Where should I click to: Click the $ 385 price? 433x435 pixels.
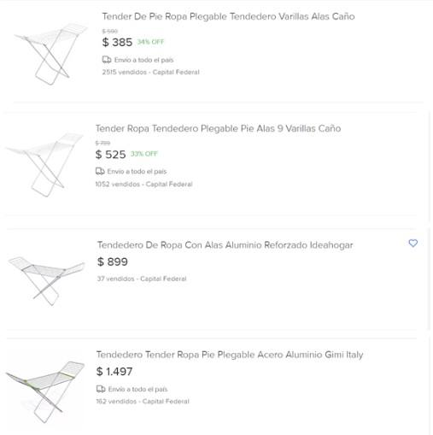tap(117, 42)
